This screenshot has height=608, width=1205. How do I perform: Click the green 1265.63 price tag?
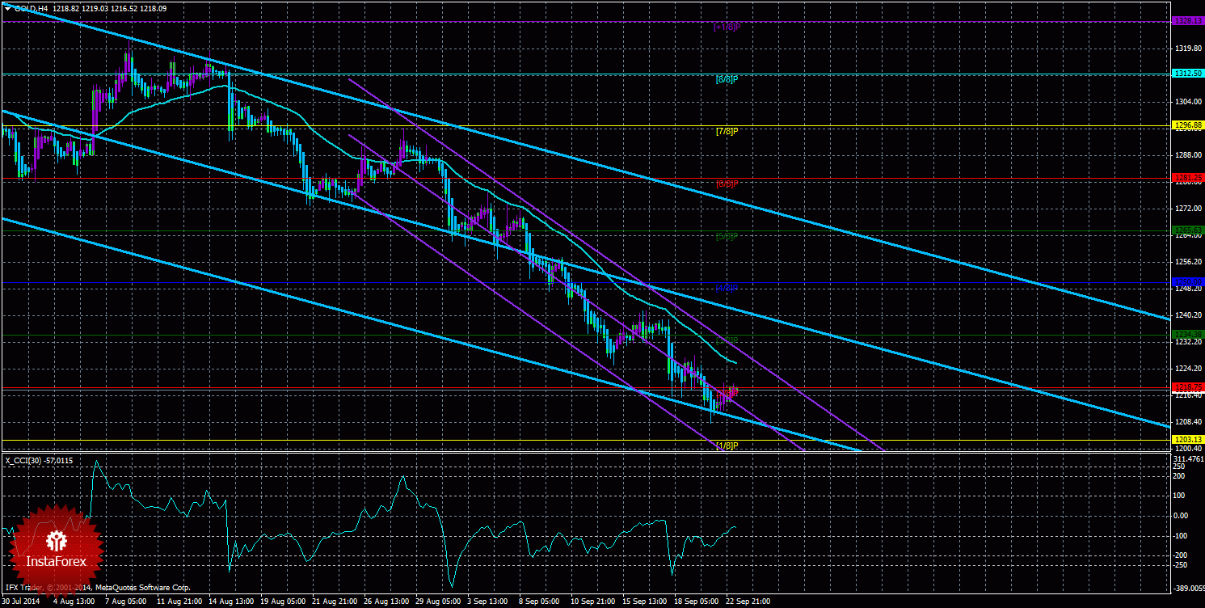[1187, 230]
